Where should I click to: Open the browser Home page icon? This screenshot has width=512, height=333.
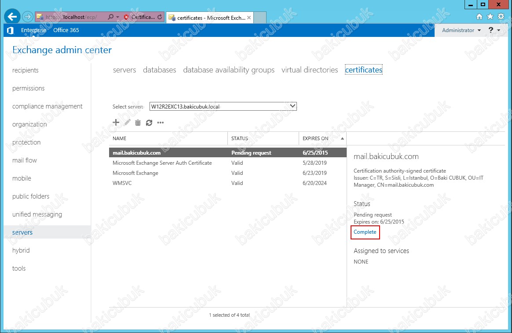[479, 17]
